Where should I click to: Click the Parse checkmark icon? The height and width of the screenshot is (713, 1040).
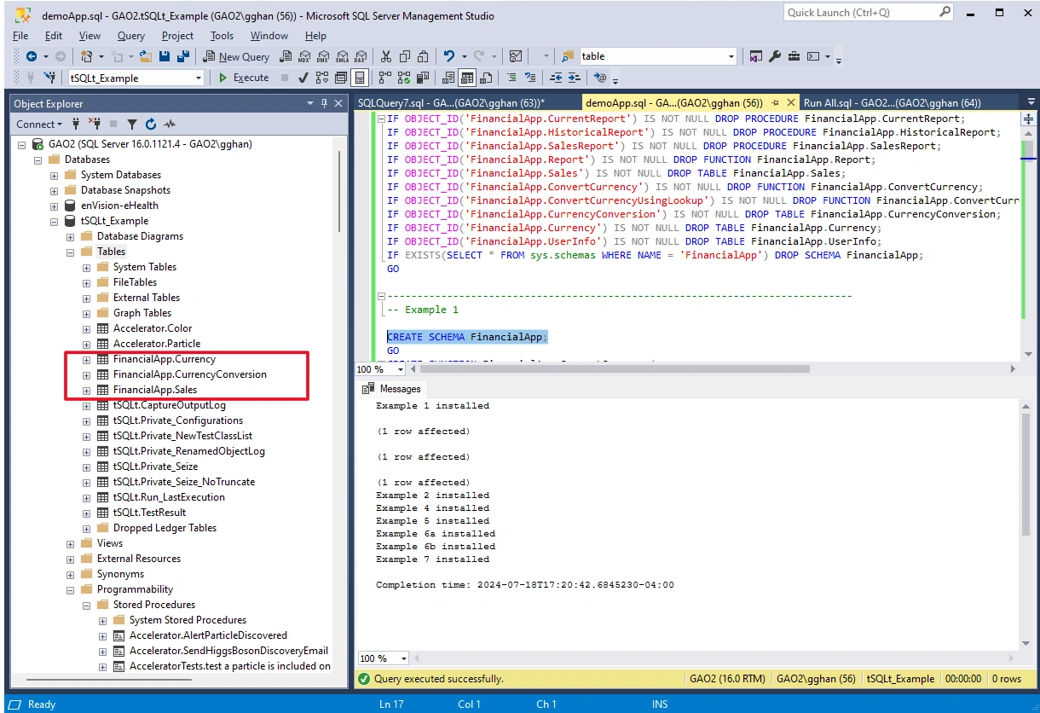click(303, 78)
